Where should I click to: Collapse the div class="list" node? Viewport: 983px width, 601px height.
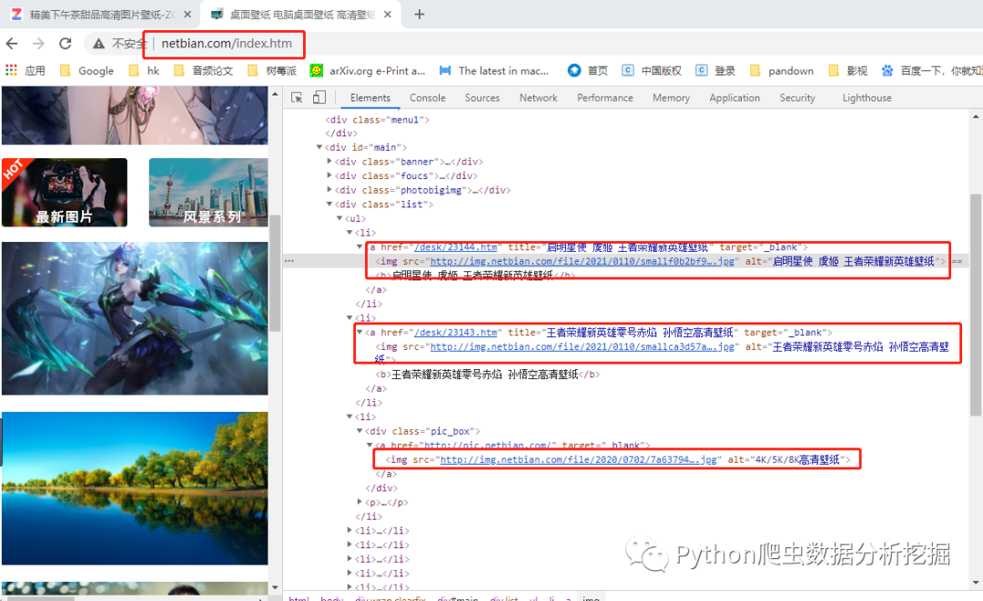tap(329, 204)
